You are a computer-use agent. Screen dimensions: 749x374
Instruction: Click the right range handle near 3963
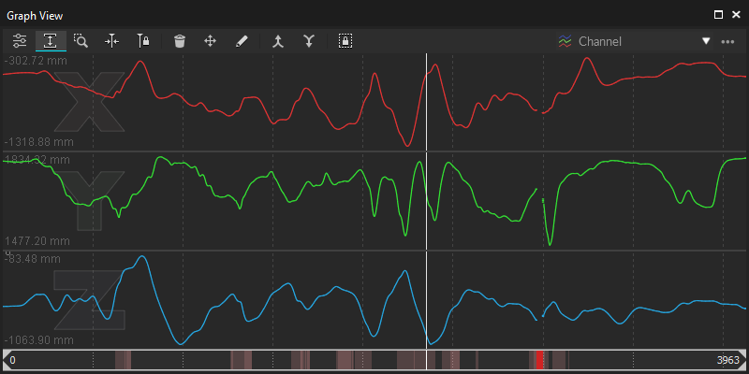(744, 360)
